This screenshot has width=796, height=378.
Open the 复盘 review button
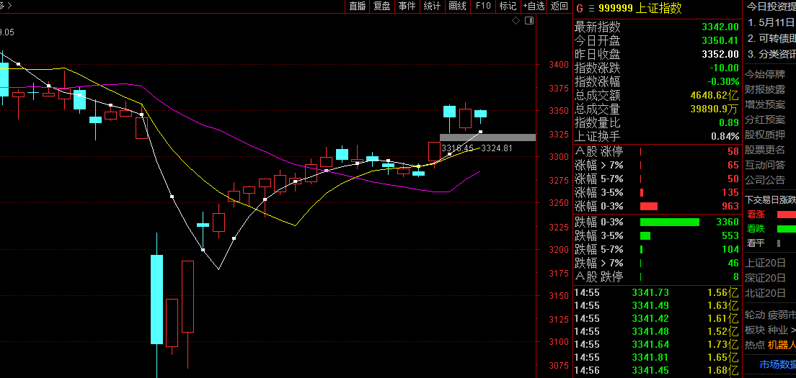[381, 6]
